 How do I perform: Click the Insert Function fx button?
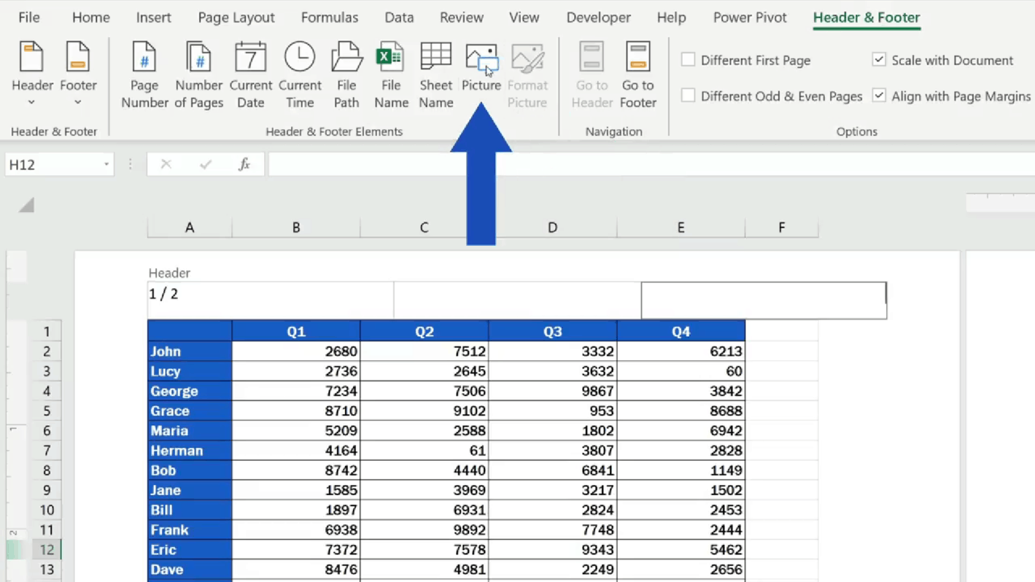click(244, 164)
